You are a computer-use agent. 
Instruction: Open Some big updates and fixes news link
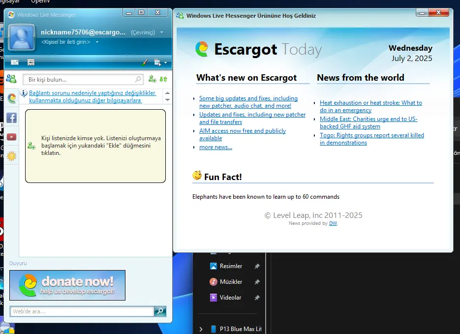tap(248, 102)
